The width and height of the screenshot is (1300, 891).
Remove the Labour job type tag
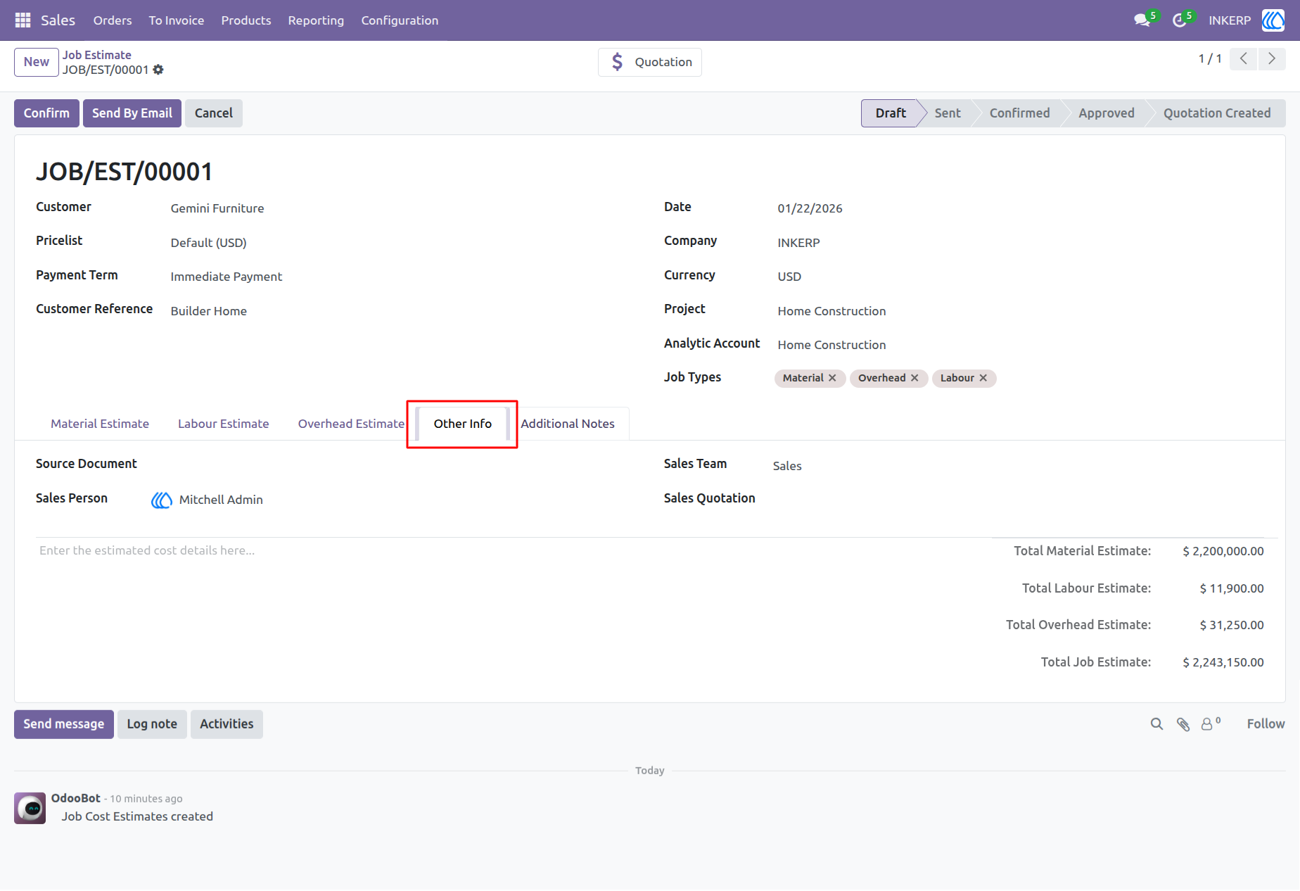[x=983, y=378]
